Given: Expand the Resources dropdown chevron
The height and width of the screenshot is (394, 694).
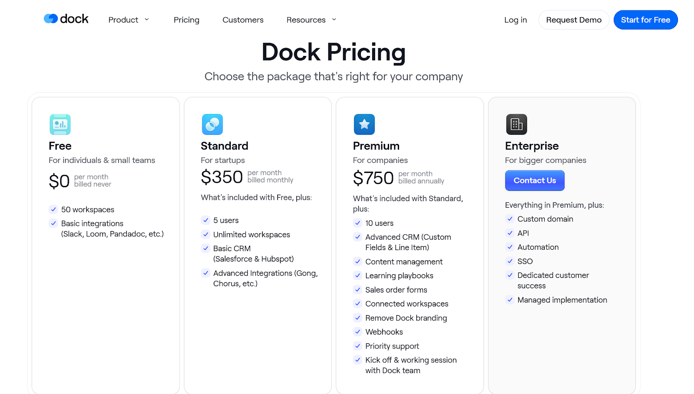Looking at the screenshot, I should point(334,20).
